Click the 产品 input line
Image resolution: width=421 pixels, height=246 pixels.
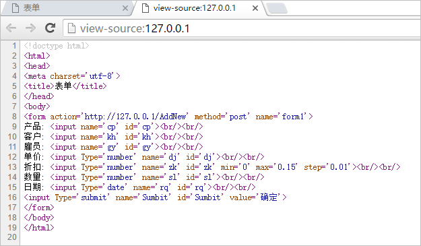coord(113,127)
